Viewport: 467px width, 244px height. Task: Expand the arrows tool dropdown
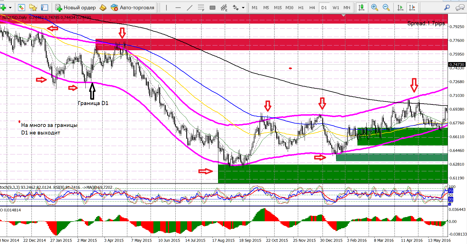[243, 8]
